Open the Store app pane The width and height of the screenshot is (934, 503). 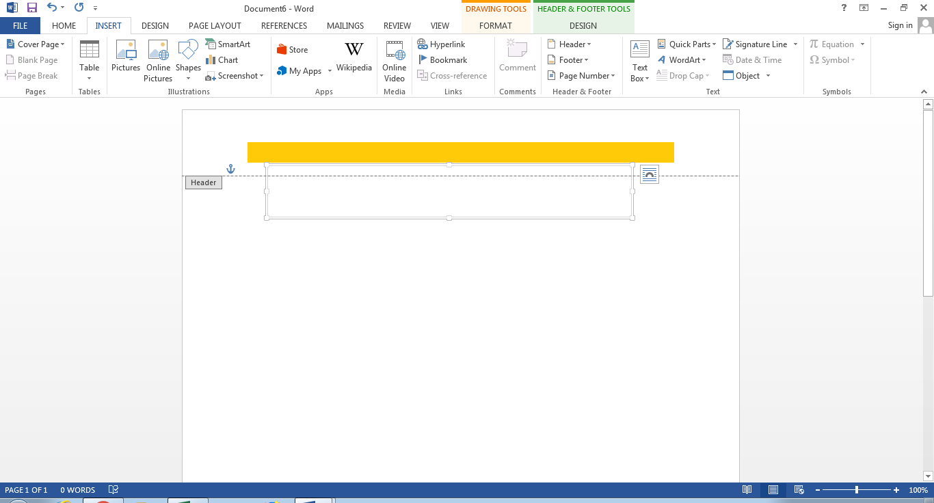tap(292, 49)
